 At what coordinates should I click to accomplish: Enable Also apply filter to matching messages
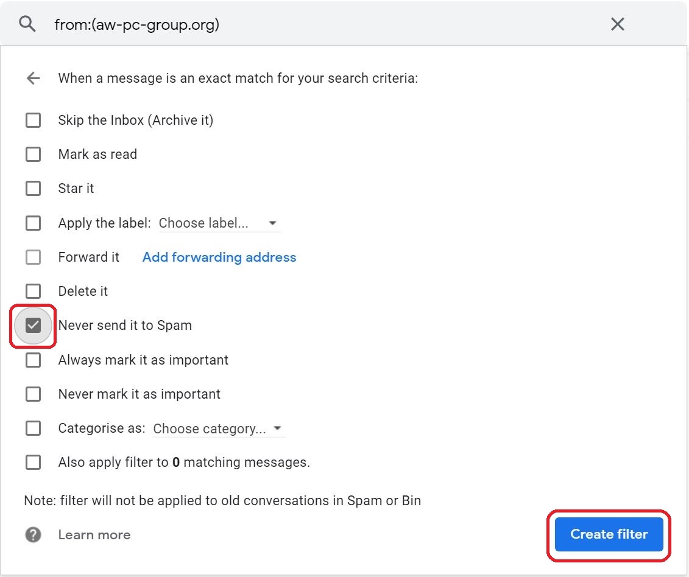tap(33, 462)
